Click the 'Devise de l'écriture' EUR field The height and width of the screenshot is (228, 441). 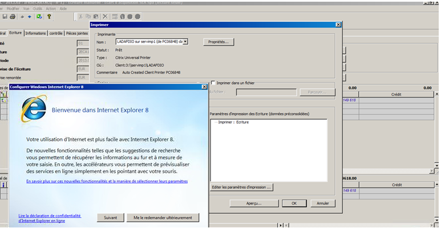(x=83, y=69)
